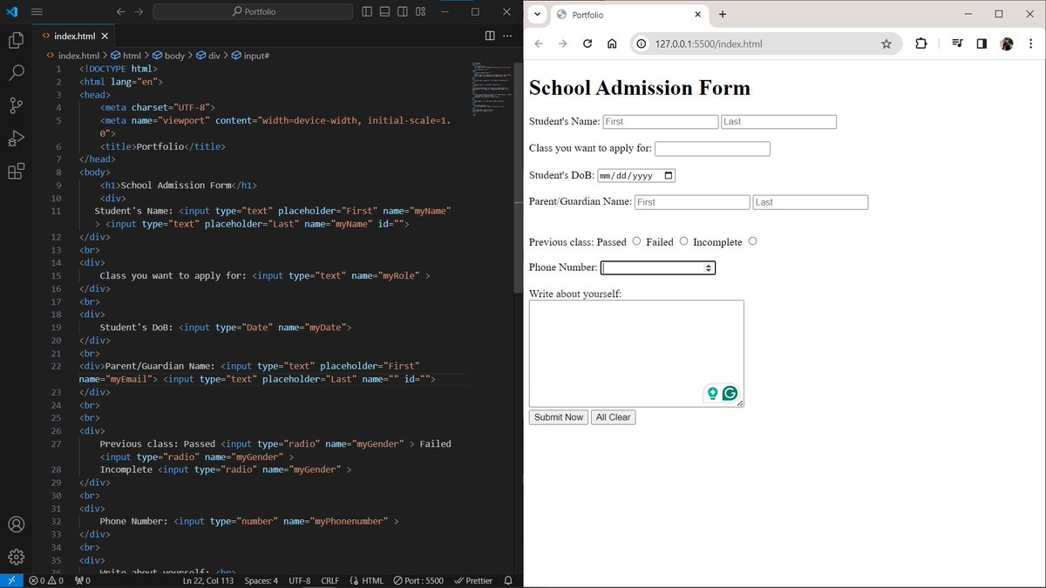Change the UTF-8 file encoding
This screenshot has width=1046, height=588.
pos(300,580)
